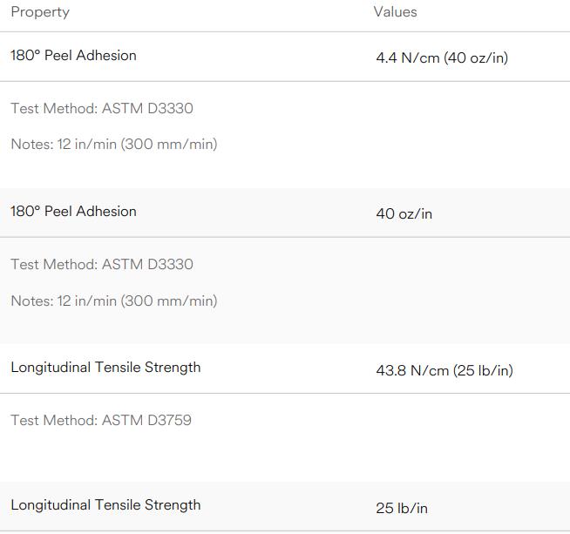Select the second 180° Peel Adhesion row

coord(285,213)
